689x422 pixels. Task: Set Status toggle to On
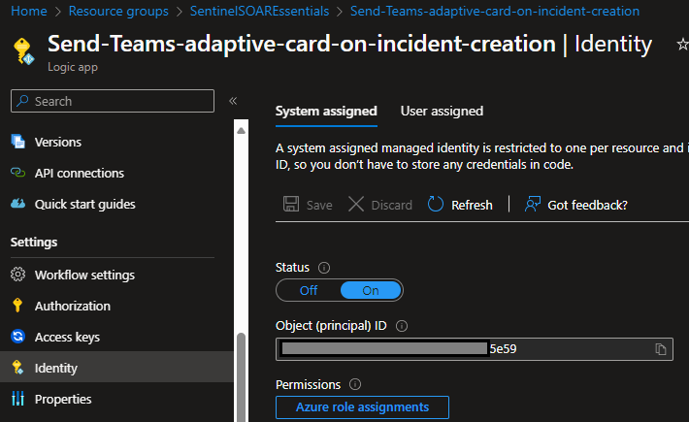pyautogui.click(x=371, y=290)
